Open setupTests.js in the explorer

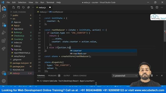pos(19,56)
